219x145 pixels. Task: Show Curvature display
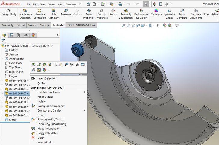click(x=156, y=12)
